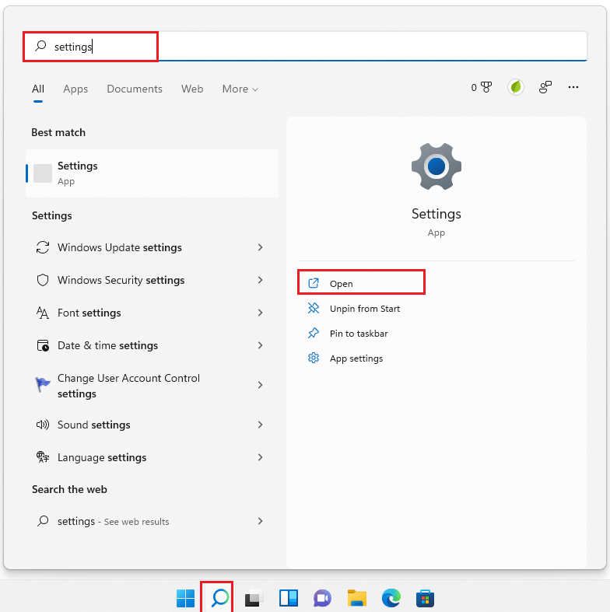Click the User Account Control flag icon
The height and width of the screenshot is (612, 610).
[x=43, y=384]
